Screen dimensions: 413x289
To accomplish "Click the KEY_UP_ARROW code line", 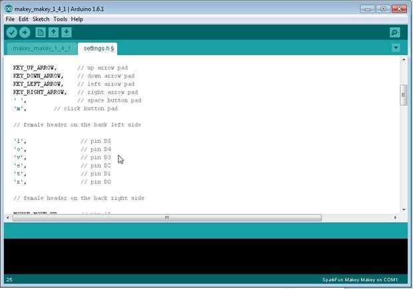I will 71,68.
